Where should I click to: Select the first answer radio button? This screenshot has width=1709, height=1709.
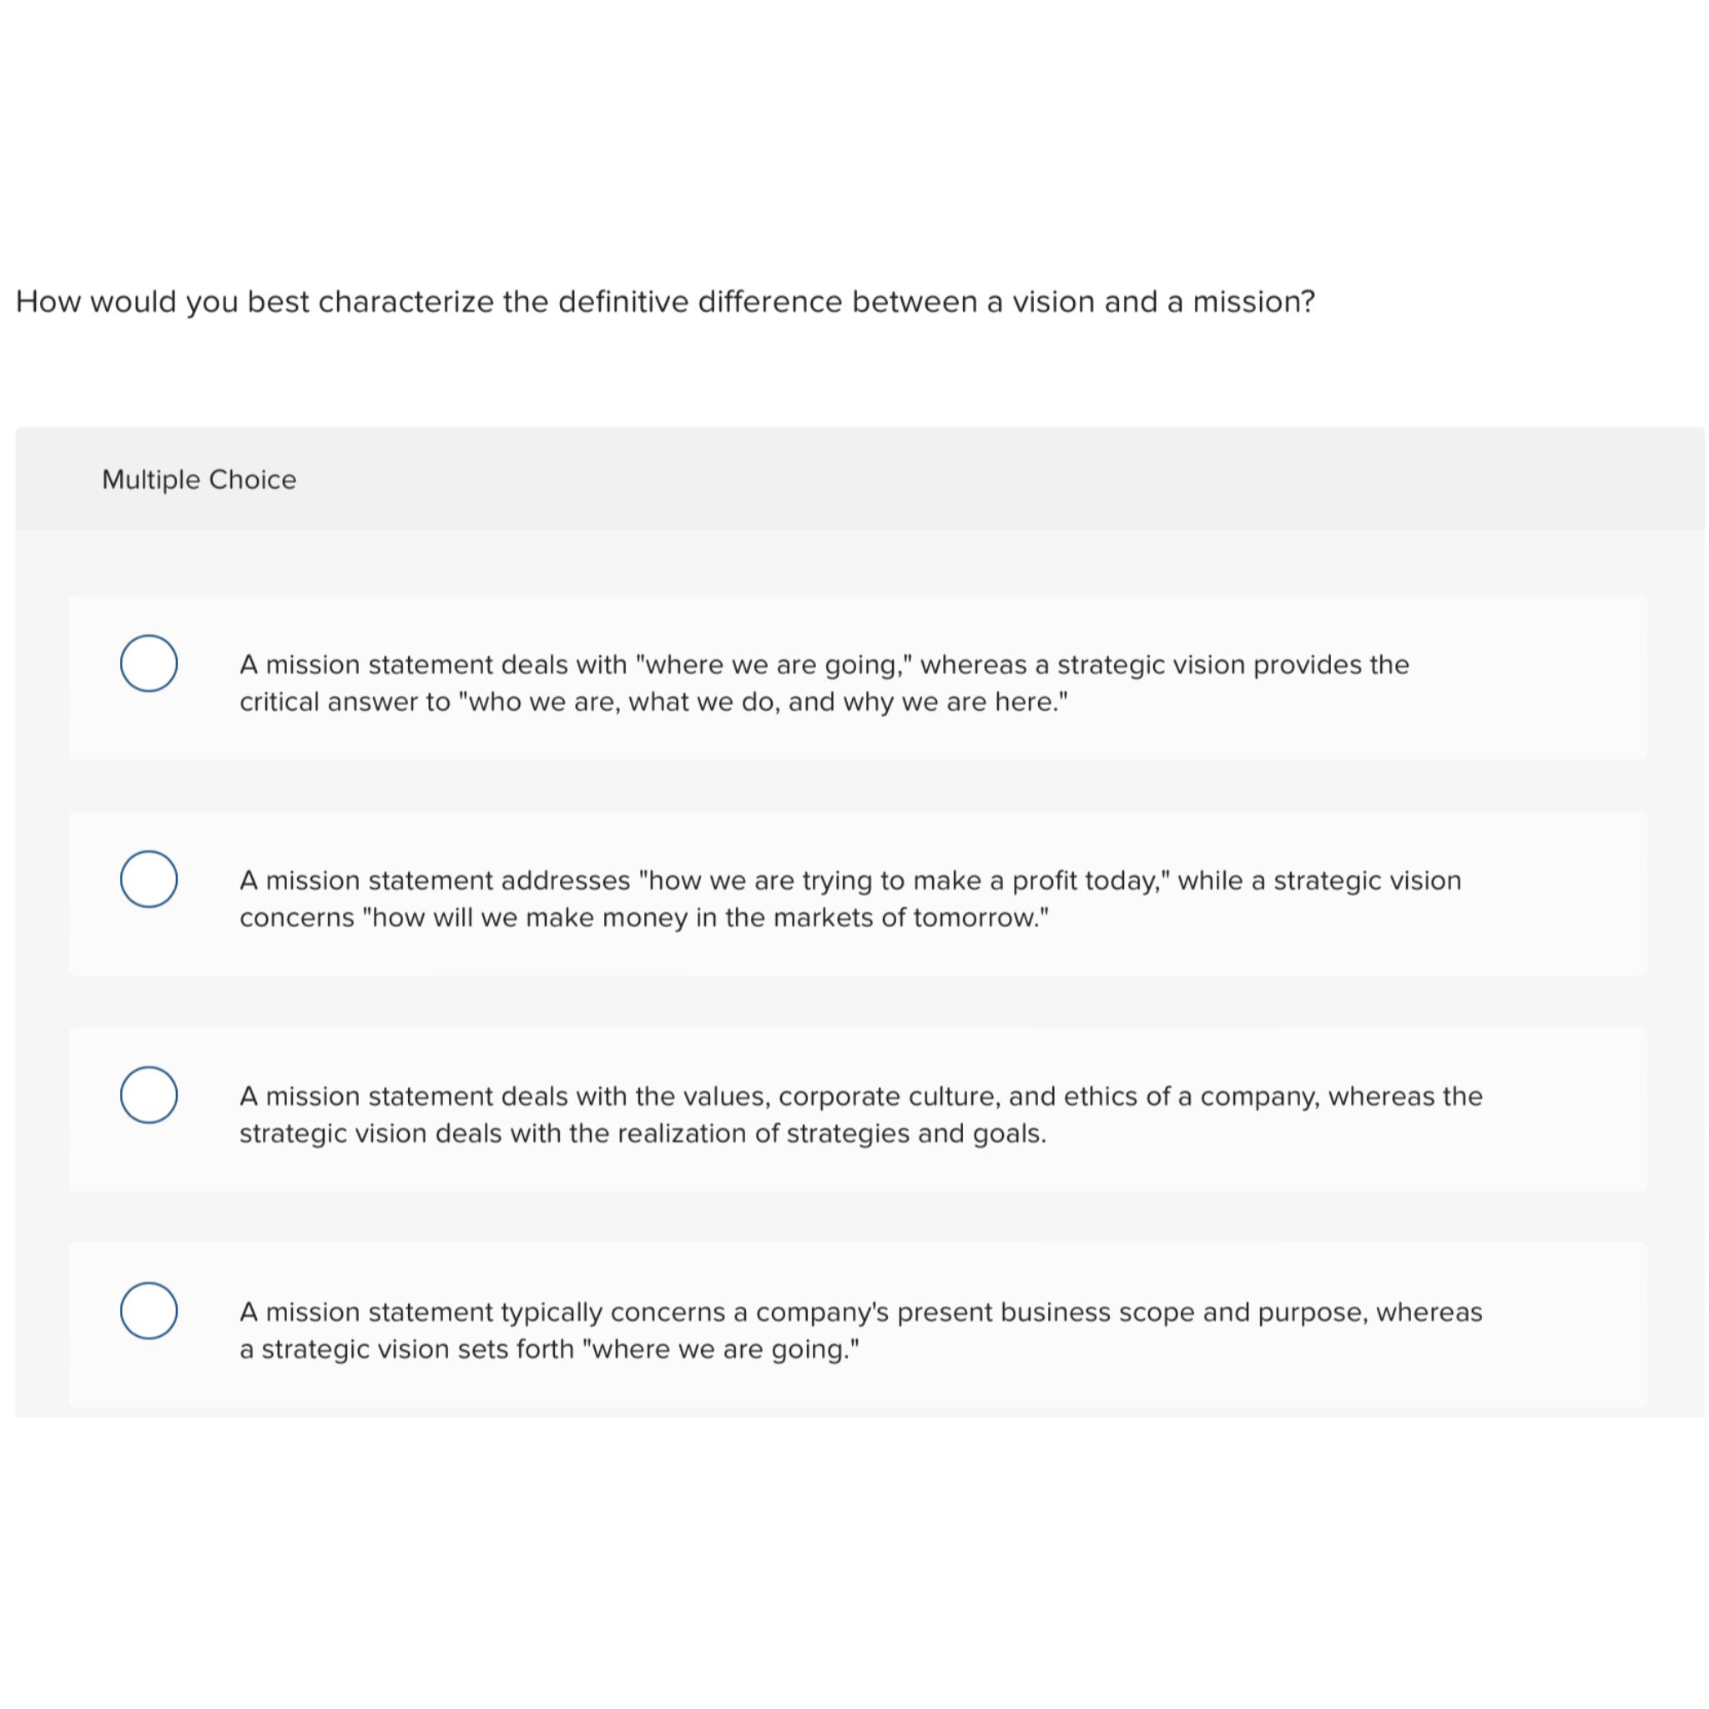pos(149,664)
